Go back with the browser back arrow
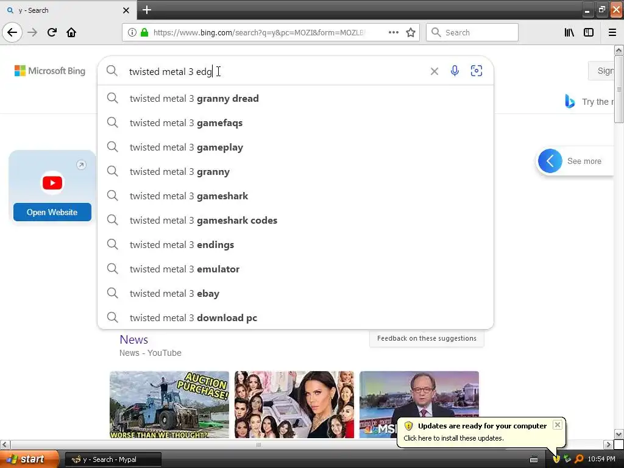The width and height of the screenshot is (624, 468). [12, 32]
